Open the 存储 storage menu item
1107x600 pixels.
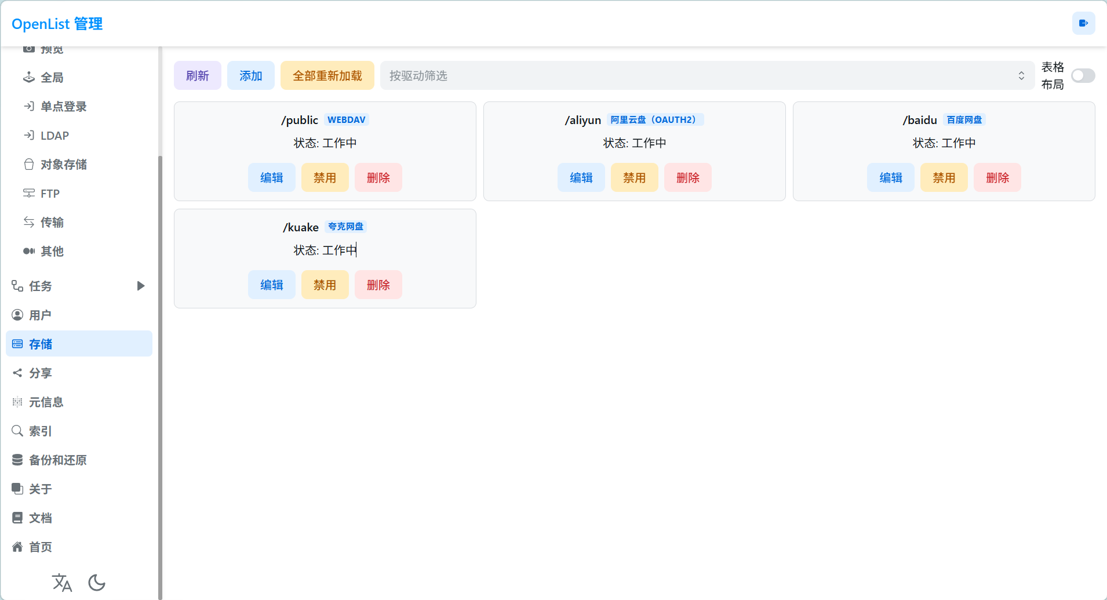click(x=79, y=344)
